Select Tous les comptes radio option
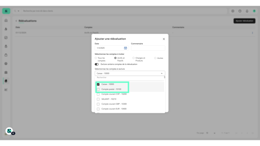Image resolution: width=260 pixels, height=146 pixels. pyautogui.click(x=96, y=58)
